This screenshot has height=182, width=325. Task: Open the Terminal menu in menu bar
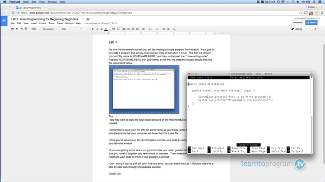click(x=15, y=2)
